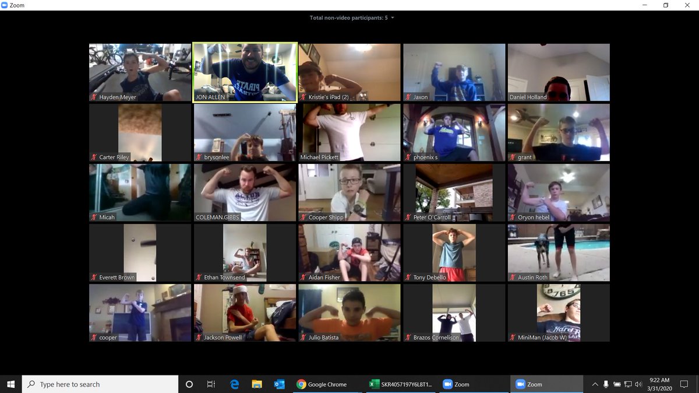Viewport: 699px width, 393px height.
Task: Show hidden system tray icons
Action: 595,384
